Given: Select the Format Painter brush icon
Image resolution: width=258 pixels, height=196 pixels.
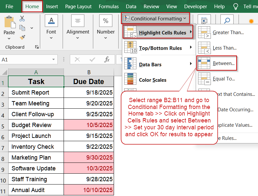Looking at the screenshot, I should click(x=22, y=37).
